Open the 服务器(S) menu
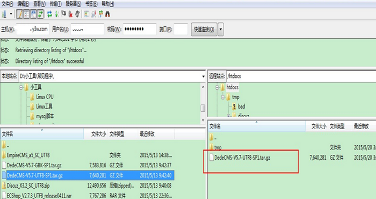Image resolution: width=376 pixels, height=199 pixels. 74,4
